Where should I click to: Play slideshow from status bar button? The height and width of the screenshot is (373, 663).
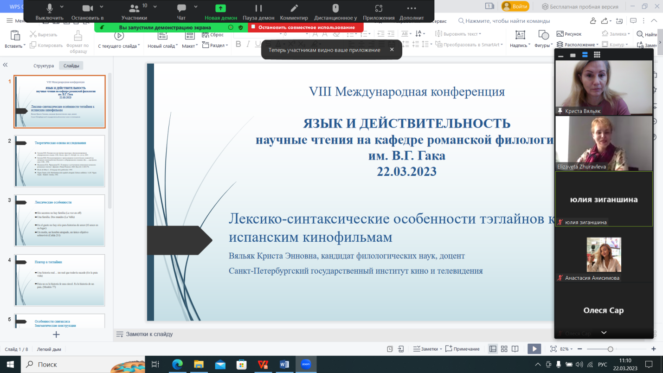coord(534,349)
